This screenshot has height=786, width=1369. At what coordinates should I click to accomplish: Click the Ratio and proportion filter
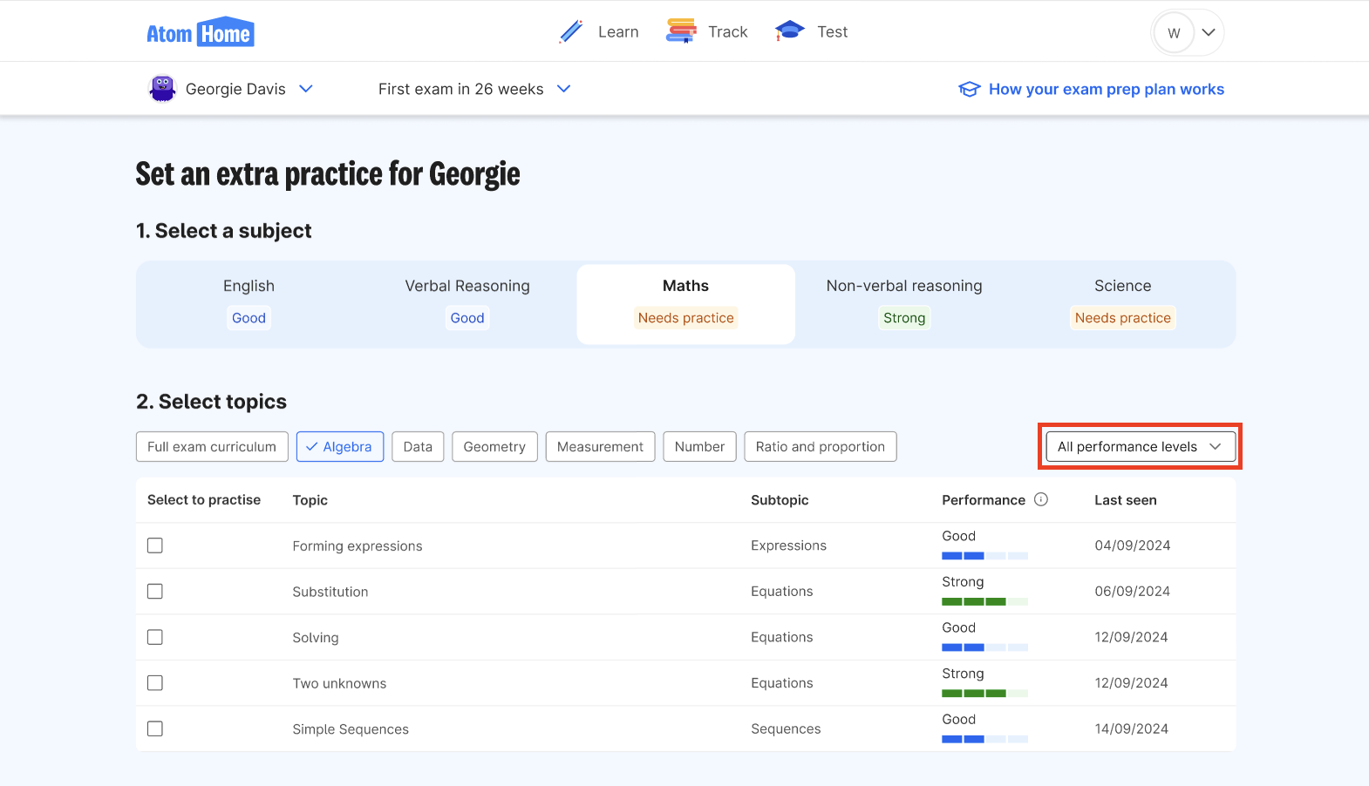[x=821, y=446]
